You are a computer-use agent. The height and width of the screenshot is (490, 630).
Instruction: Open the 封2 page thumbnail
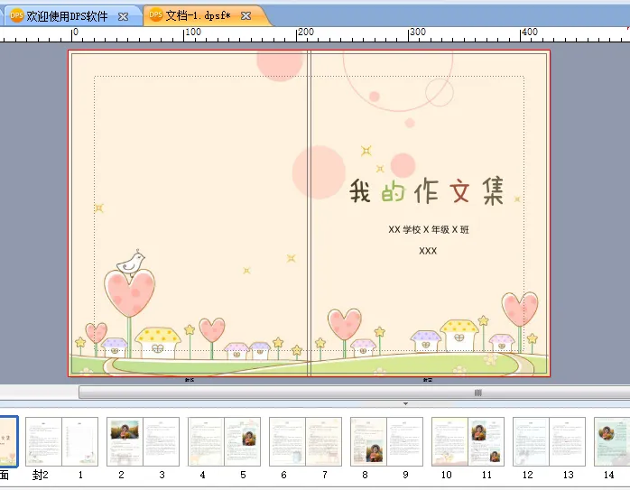click(x=43, y=441)
